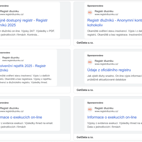Open 'Registr dlužníků - Anonymní kontrola kohokoliv' headline

pyautogui.click(x=115, y=23)
